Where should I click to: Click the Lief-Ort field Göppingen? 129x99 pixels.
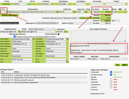(56, 51)
